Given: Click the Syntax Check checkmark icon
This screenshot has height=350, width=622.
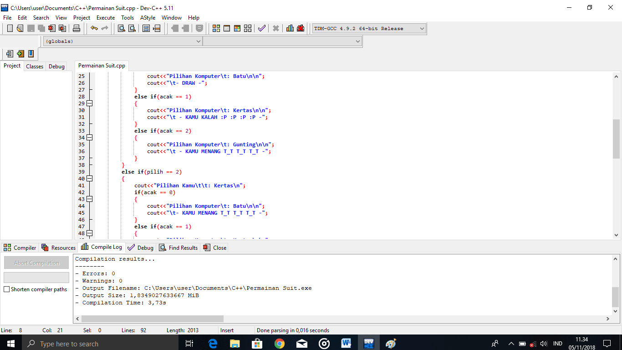Looking at the screenshot, I should tap(262, 28).
